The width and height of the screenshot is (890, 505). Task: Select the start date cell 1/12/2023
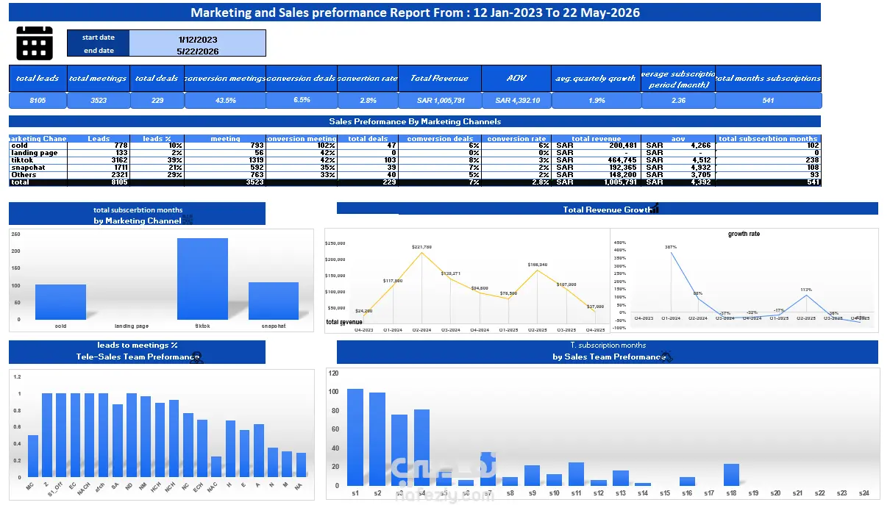pyautogui.click(x=197, y=39)
